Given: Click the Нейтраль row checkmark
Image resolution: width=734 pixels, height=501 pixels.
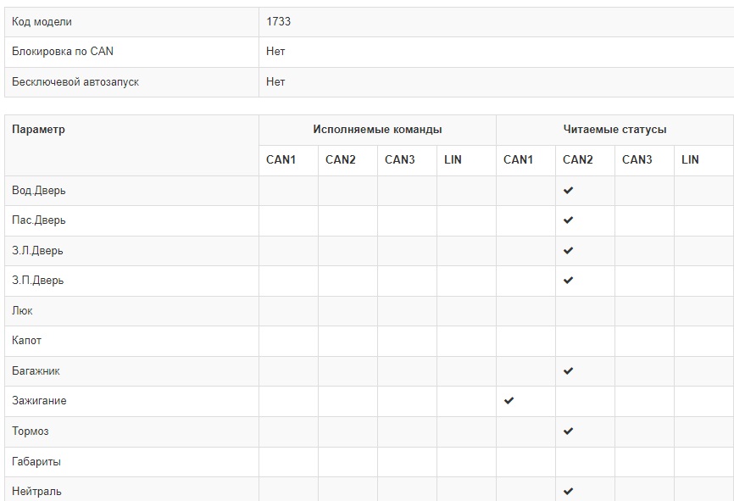Looking at the screenshot, I should tap(568, 491).
